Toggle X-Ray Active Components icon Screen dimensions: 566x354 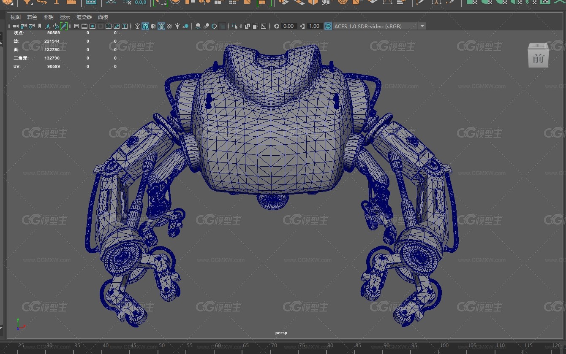coord(256,26)
